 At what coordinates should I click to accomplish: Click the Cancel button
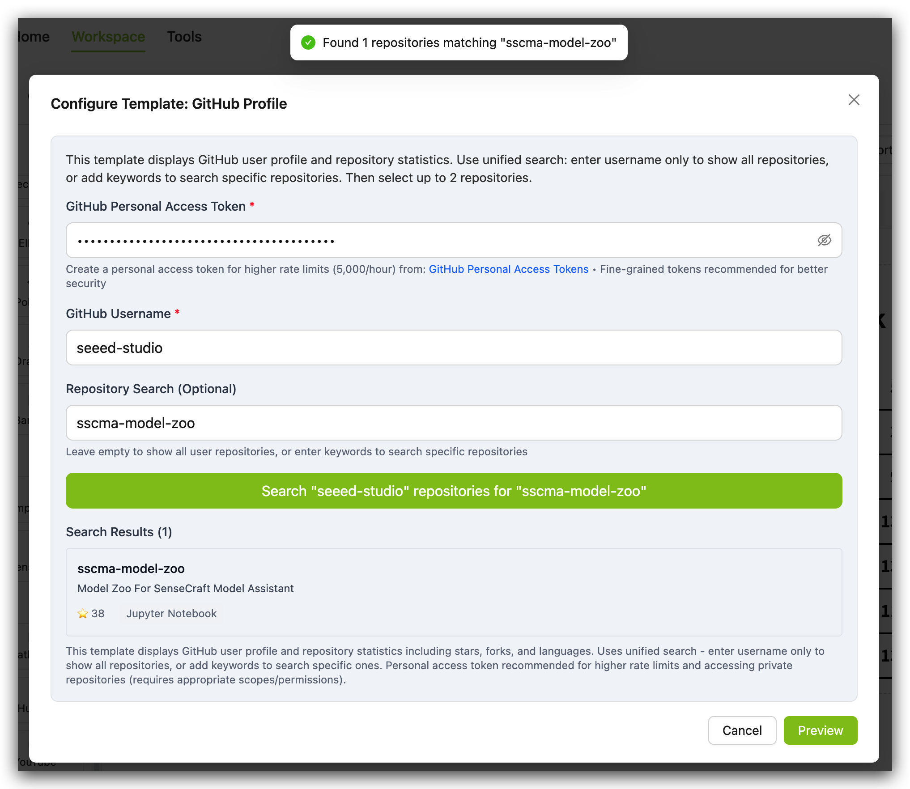742,730
